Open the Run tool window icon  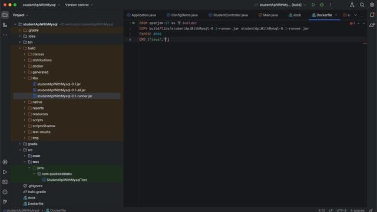click(5, 172)
